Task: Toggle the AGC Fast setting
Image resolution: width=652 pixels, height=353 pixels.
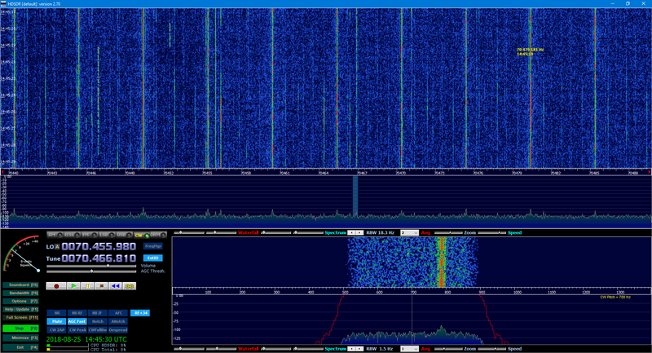Action: coord(77,321)
